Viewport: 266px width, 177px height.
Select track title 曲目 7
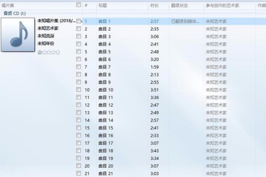[x=105, y=67]
